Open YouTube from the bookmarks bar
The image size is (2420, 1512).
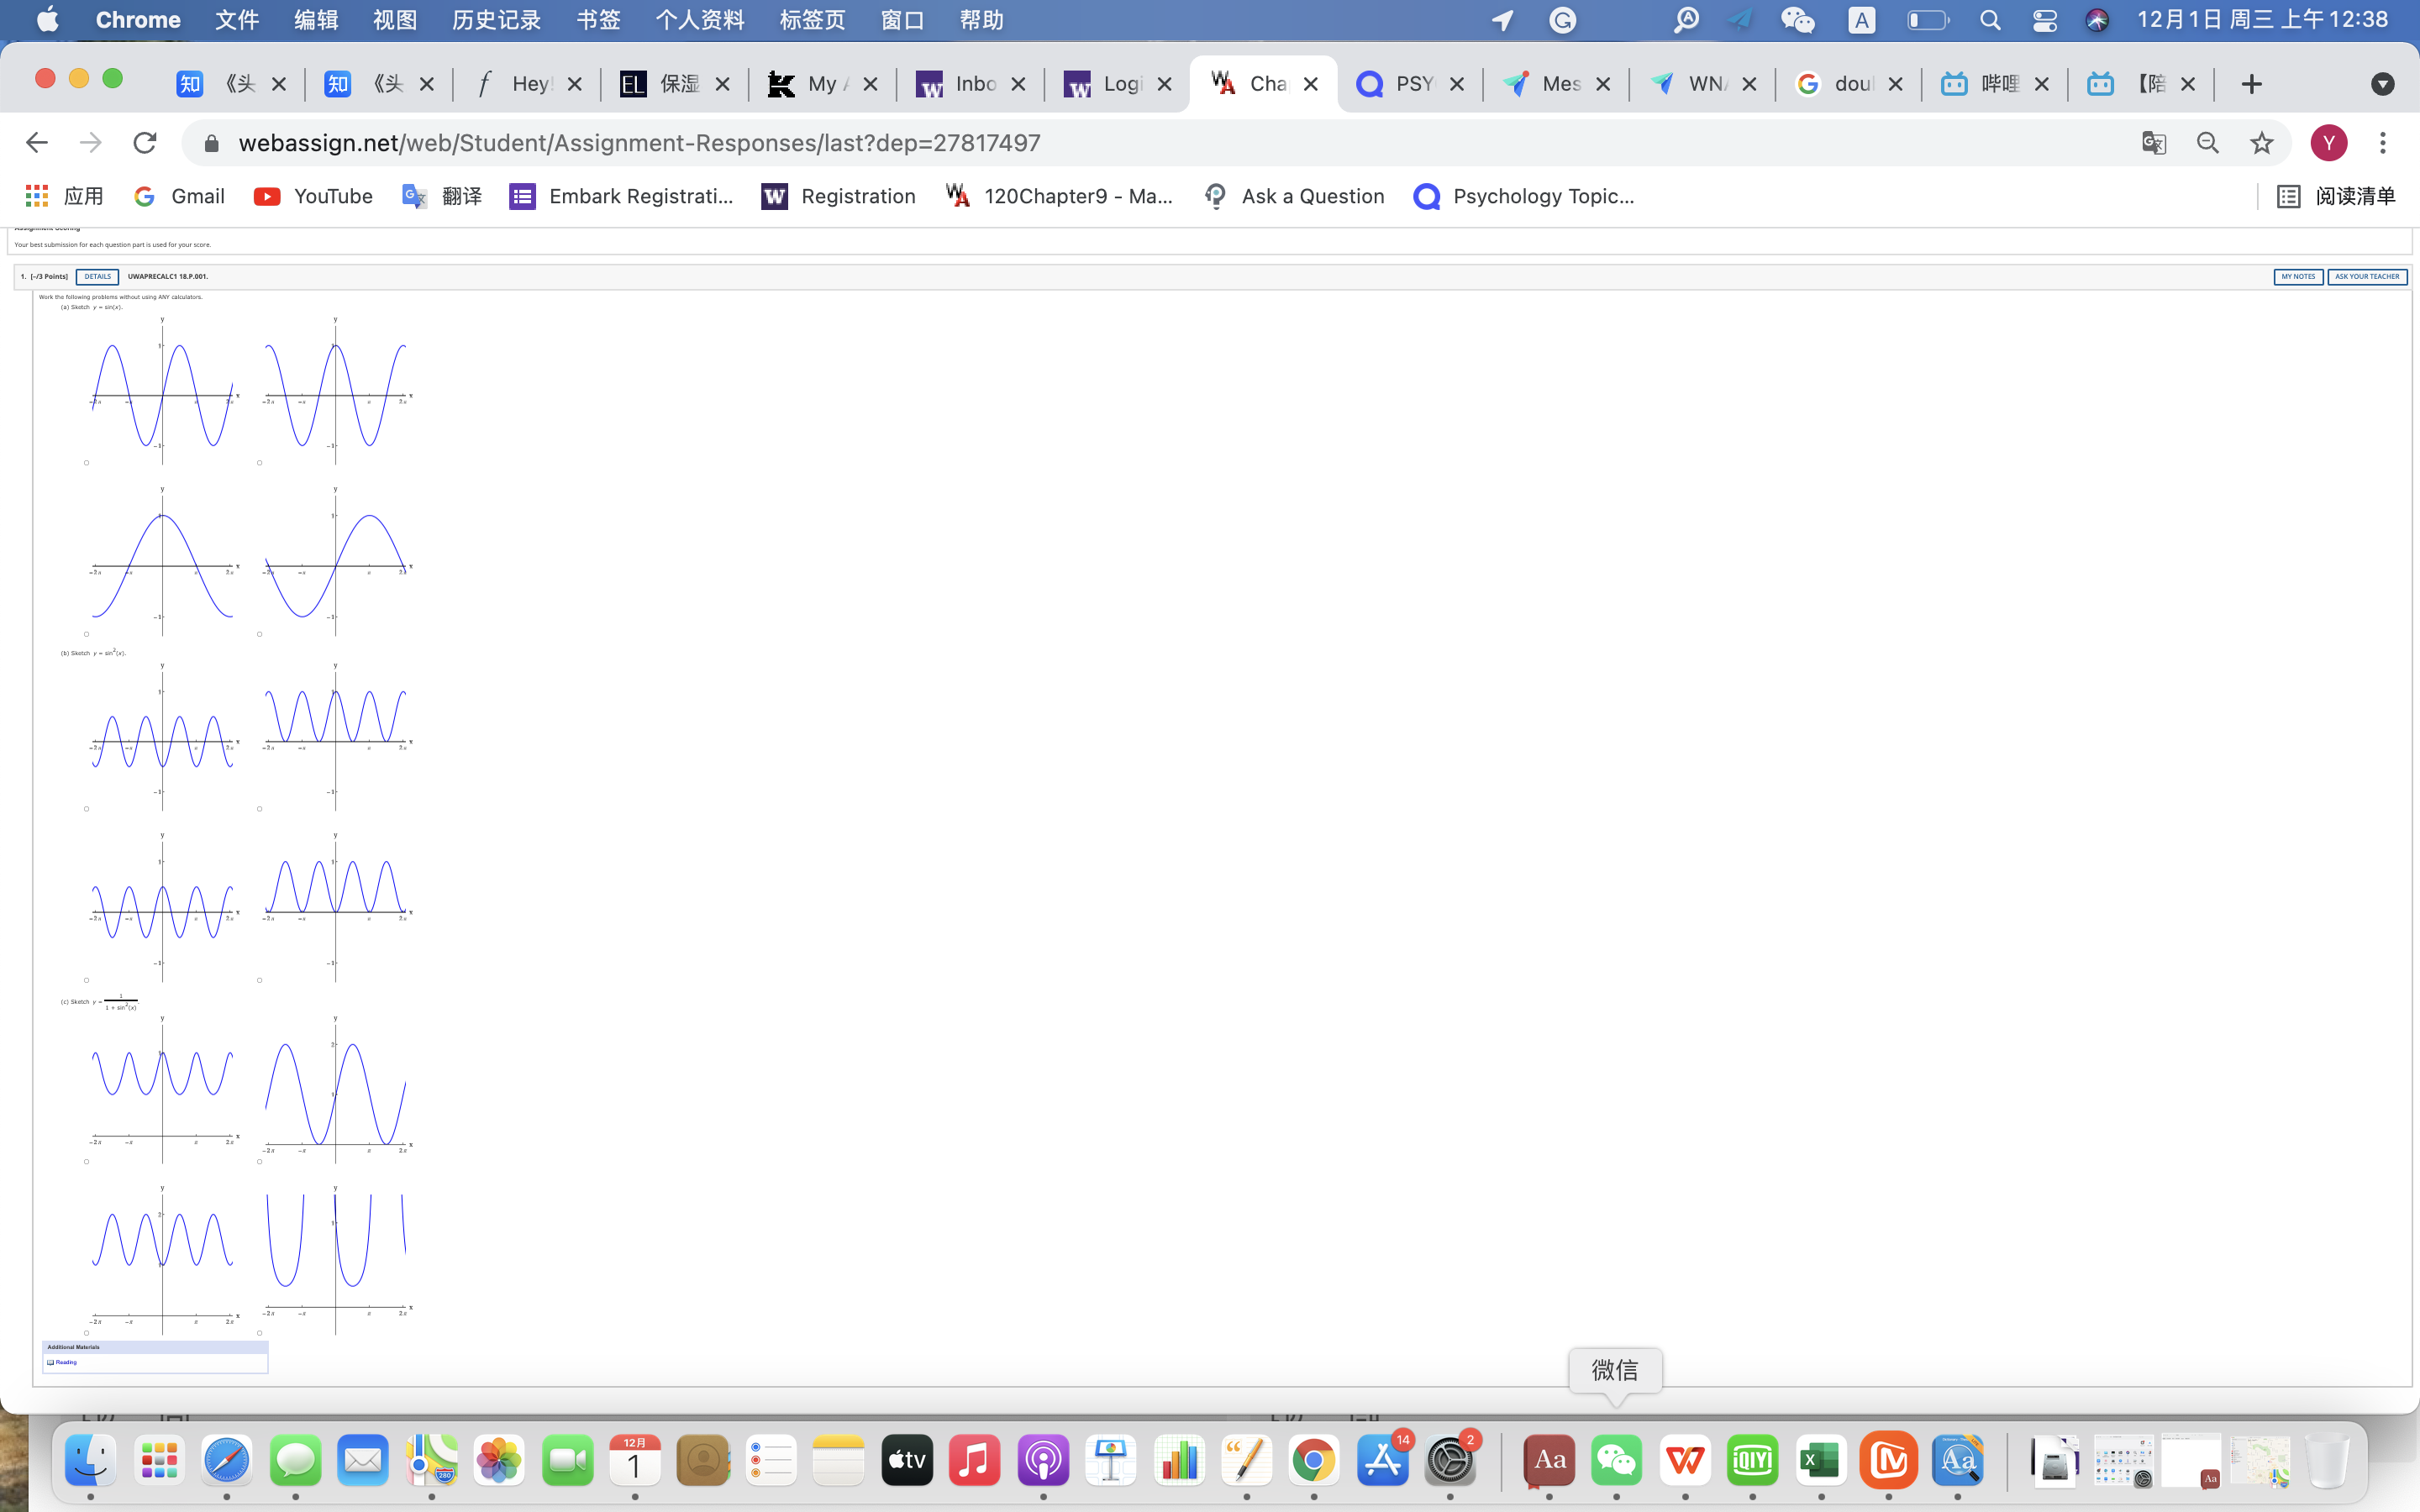[x=313, y=196]
